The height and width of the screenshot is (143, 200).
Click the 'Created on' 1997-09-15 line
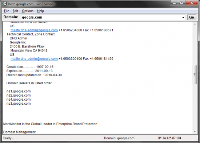tap(30, 67)
